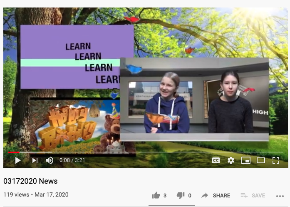Click the SHARE button
The image size is (290, 207).
click(x=216, y=195)
